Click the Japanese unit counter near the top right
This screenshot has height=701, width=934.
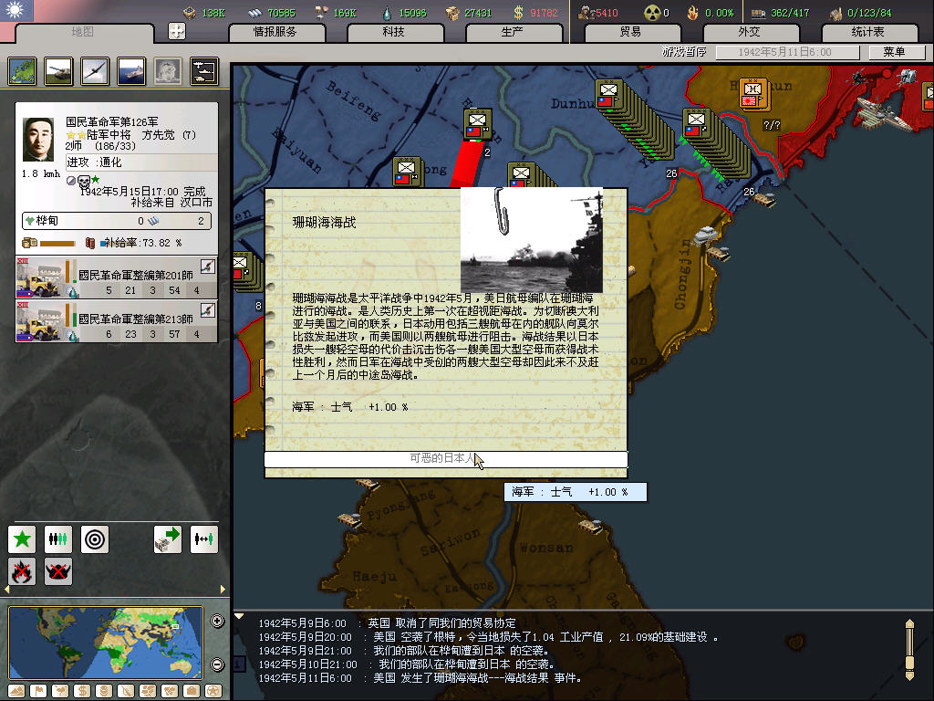coord(753,94)
